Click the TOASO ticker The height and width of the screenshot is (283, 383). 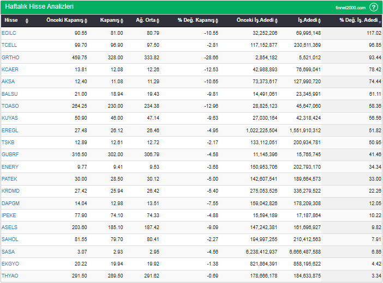(x=10, y=106)
